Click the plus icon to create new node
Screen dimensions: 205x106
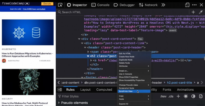coord(193,12)
